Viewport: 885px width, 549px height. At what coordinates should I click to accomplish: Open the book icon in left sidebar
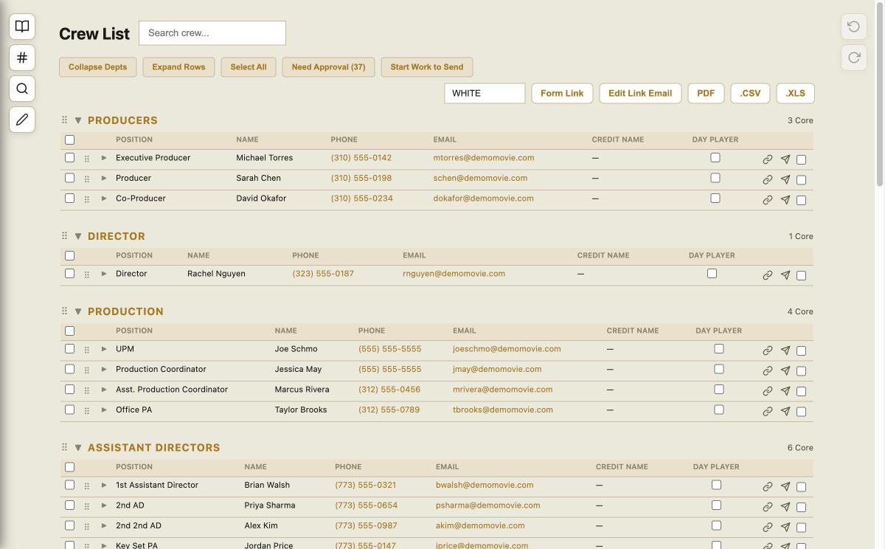tap(22, 27)
